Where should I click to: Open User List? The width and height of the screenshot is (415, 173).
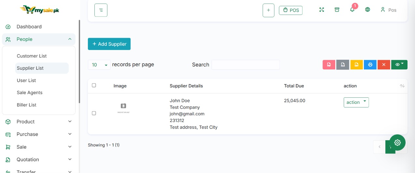[26, 80]
